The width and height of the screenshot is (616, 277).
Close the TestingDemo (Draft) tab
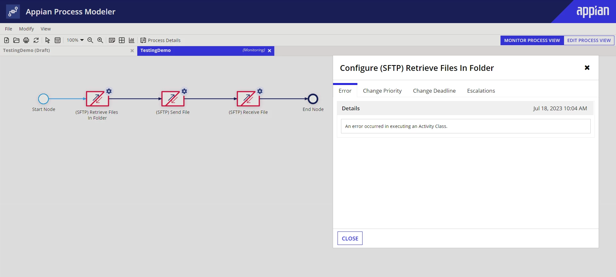[132, 51]
